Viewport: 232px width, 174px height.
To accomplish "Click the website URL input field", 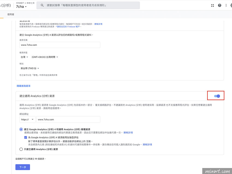I will (68, 119).
